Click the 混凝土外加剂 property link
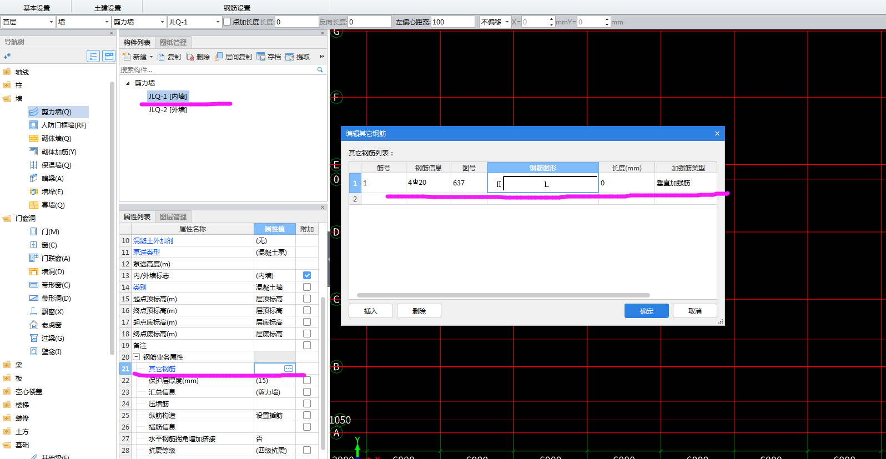The height and width of the screenshot is (459, 886). pyautogui.click(x=153, y=240)
